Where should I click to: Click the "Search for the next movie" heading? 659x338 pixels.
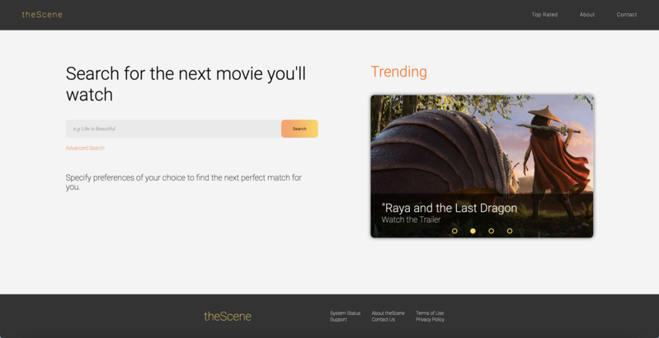(186, 84)
